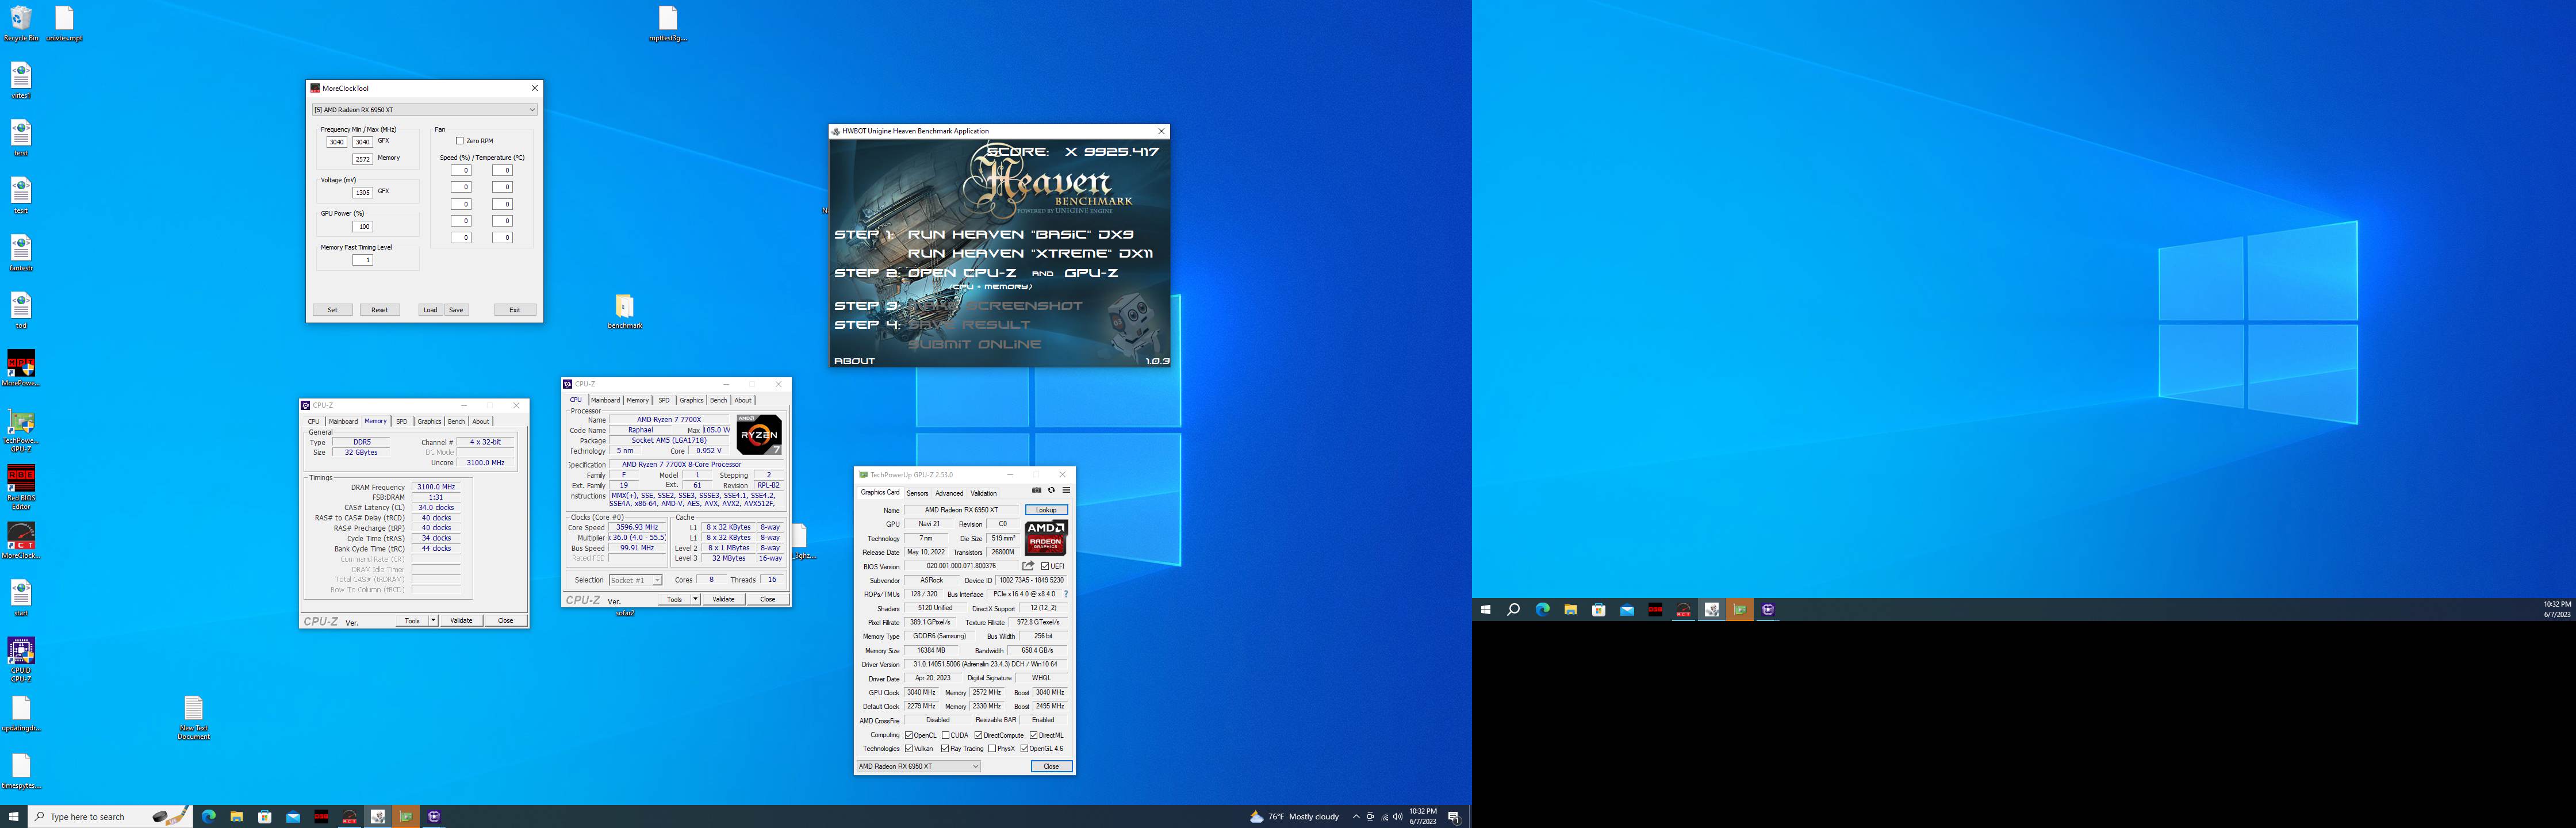Click 'RUN HEAVEN BASIC DX9' in Heaven Benchmark
This screenshot has width=2576, height=828.
tap(1021, 234)
